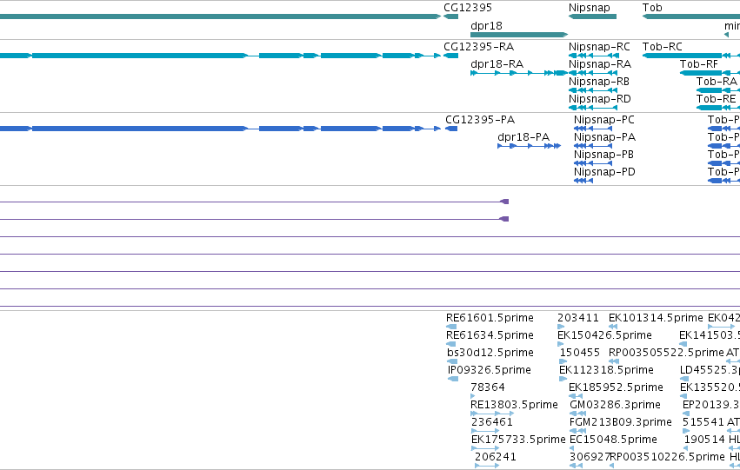Click the 190514 feature label
Screen dimensions: 740x470
(x=704, y=440)
